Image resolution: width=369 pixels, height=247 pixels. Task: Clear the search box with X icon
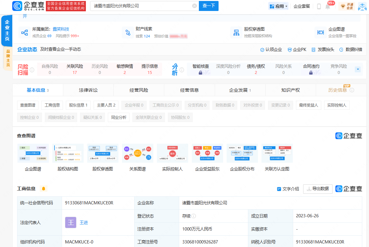pos(194,6)
